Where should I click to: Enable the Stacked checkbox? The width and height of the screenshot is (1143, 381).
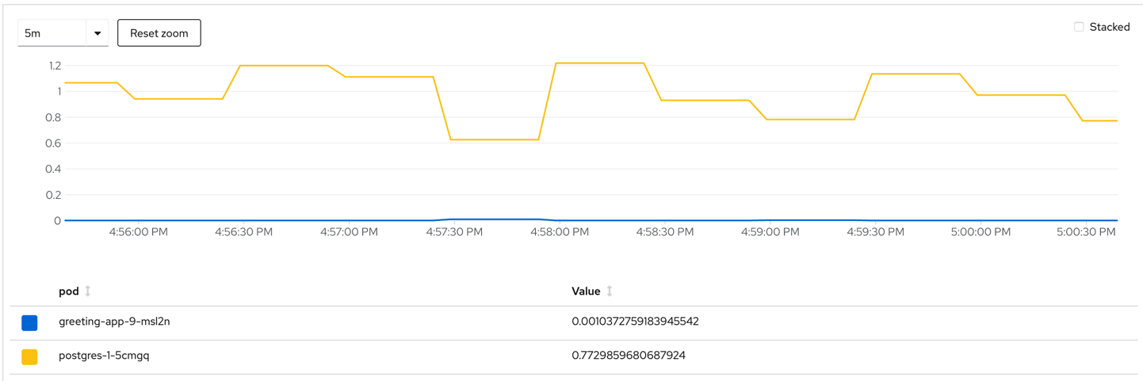[x=1079, y=27]
